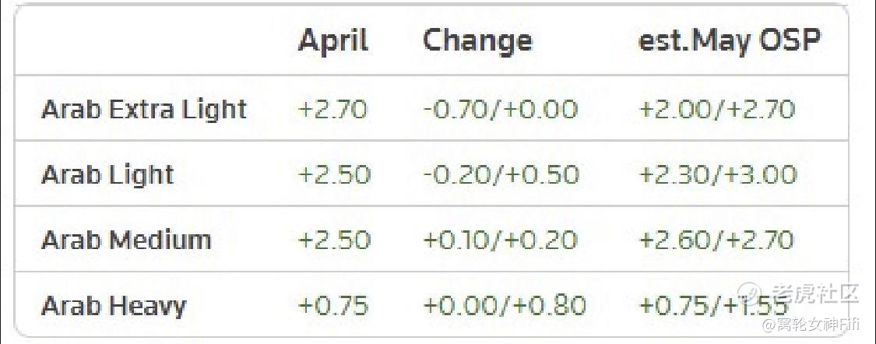Click Arab Extra Light April value +2.70
The image size is (876, 344).
[x=333, y=109]
